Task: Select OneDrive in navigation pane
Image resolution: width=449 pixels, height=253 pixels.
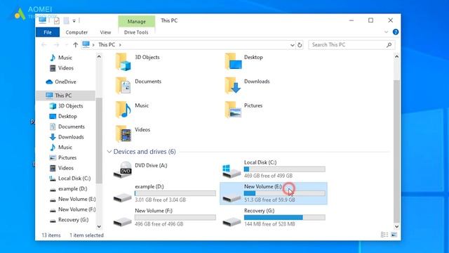Action: 65,82
